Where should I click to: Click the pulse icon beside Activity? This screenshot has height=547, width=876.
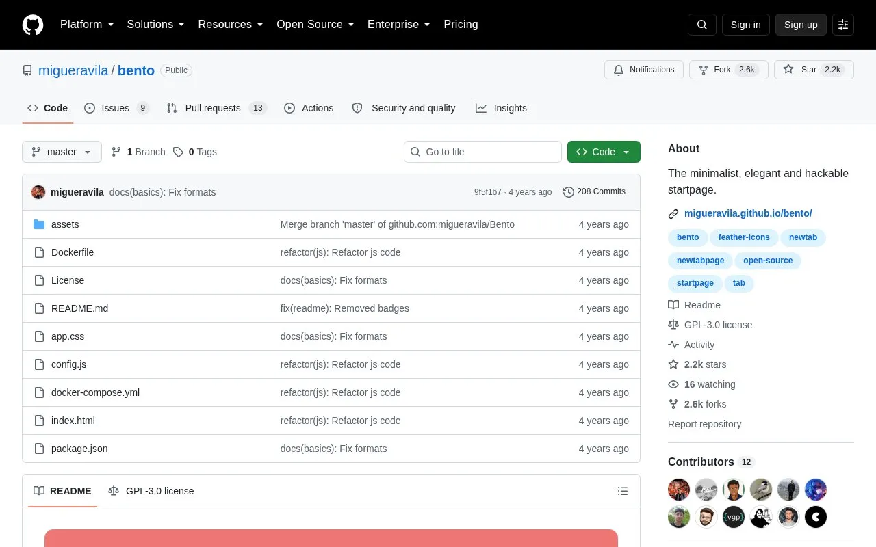[673, 345]
